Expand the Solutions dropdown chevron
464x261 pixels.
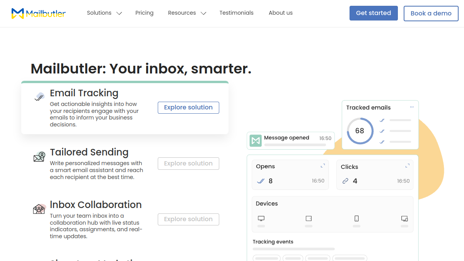point(119,14)
